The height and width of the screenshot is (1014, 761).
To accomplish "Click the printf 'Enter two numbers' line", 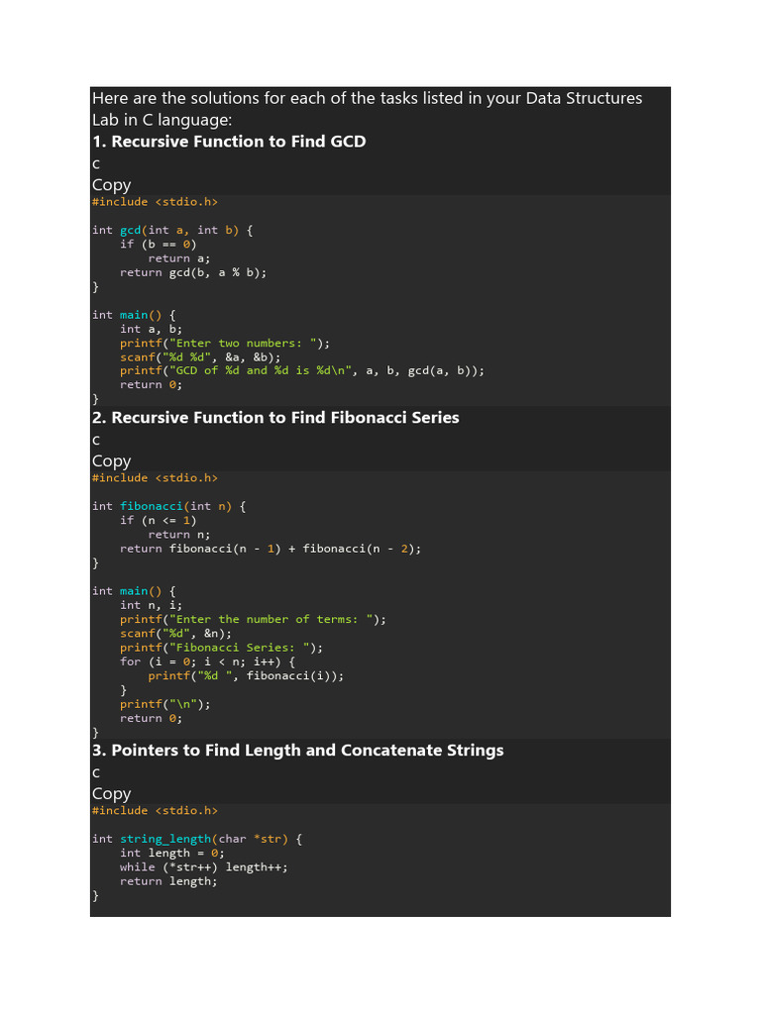I will [225, 343].
